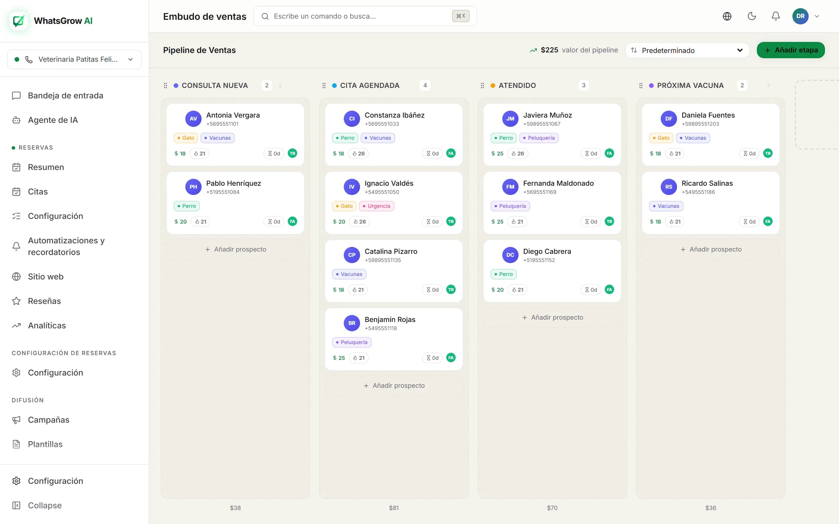This screenshot has width=839, height=524.
Task: Click Ricardo Salinas name
Action: pos(707,183)
